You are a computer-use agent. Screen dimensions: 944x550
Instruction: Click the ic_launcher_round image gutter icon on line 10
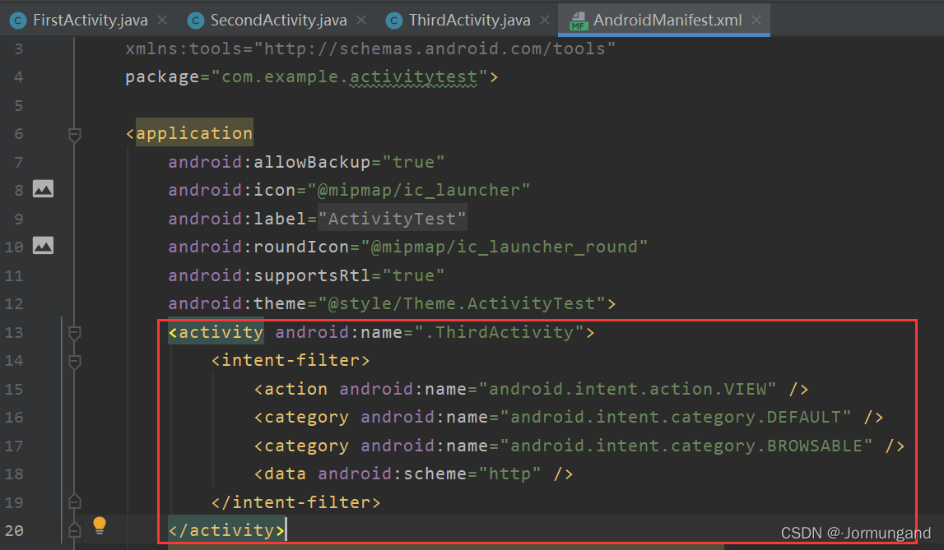click(x=43, y=245)
